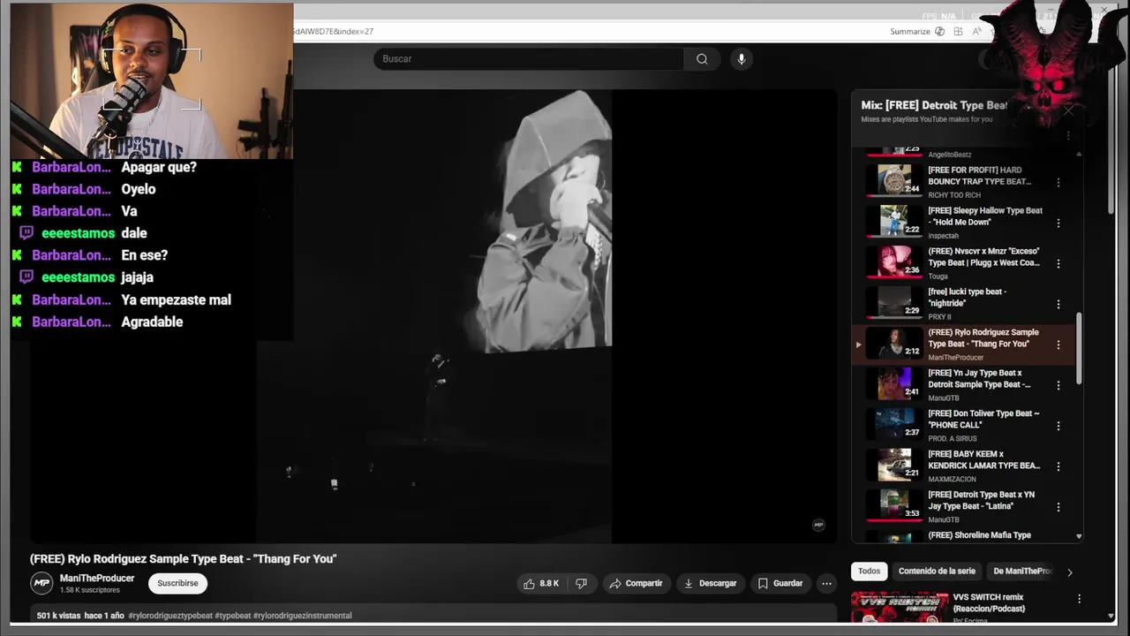Open more actions ellipsis under video
1130x636 pixels.
tap(826, 583)
